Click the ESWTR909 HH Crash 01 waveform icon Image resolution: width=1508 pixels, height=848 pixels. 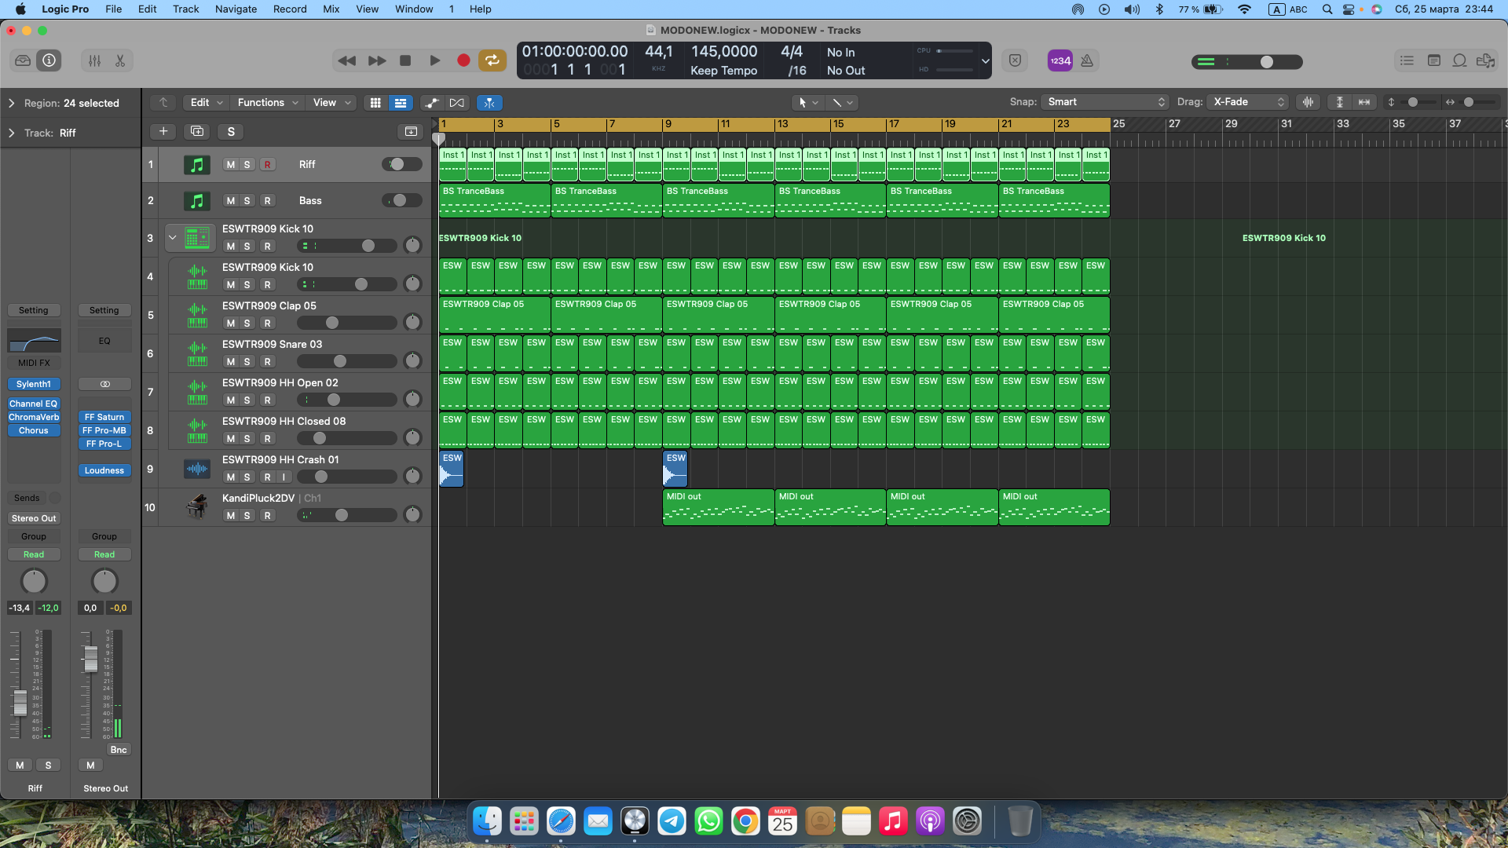point(197,469)
